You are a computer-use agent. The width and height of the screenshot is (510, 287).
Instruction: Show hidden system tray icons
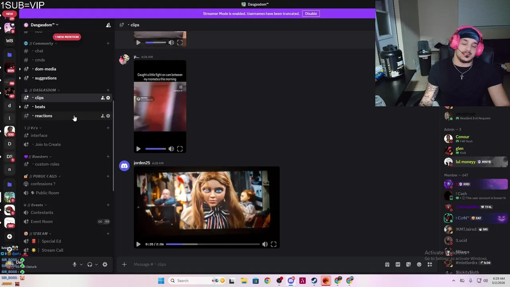(x=453, y=281)
